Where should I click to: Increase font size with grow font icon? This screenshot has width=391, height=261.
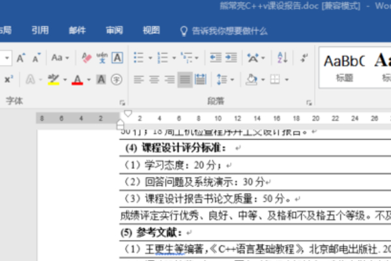tap(21, 58)
